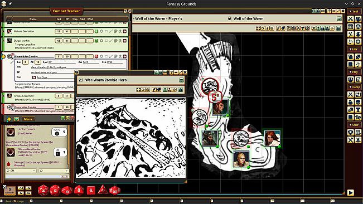Toggle Makara Oakhollow's targeting section icon

pos(101,31)
